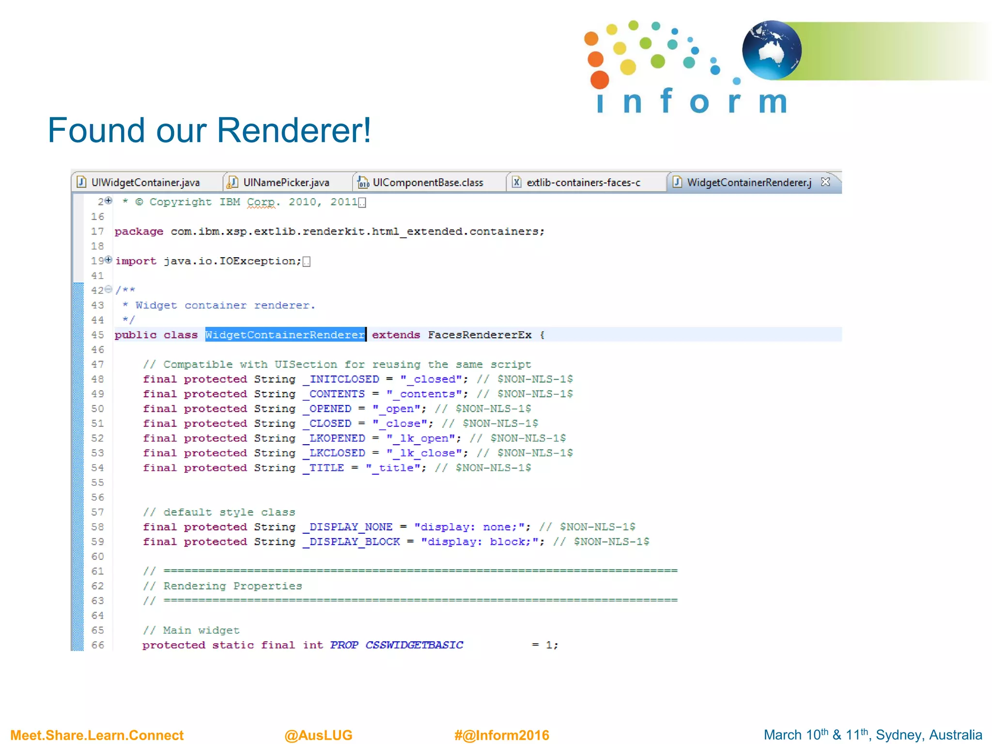Click the @AusLUG footer handle
Screen dimensions: 992x744
[x=318, y=735]
